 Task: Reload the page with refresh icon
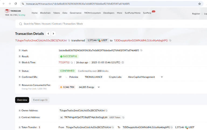coord(16,4)
